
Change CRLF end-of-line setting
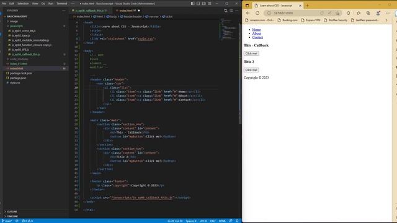213,221
